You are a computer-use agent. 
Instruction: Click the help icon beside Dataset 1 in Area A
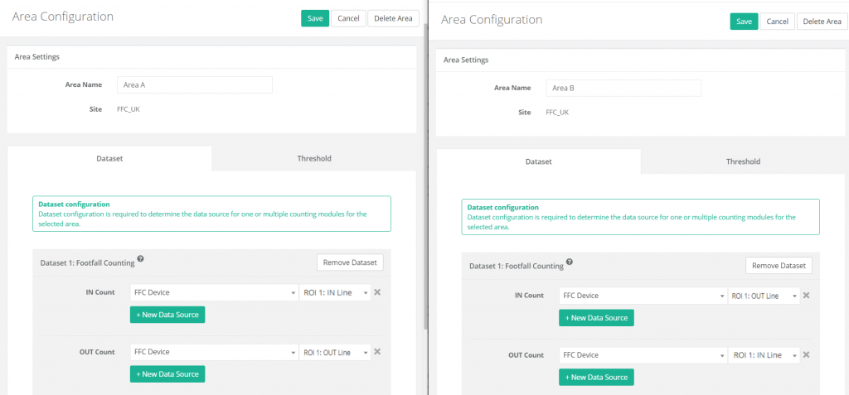(x=141, y=259)
